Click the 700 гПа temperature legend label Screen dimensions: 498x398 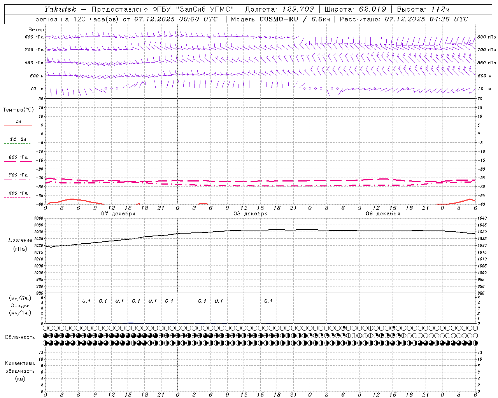click(x=18, y=175)
